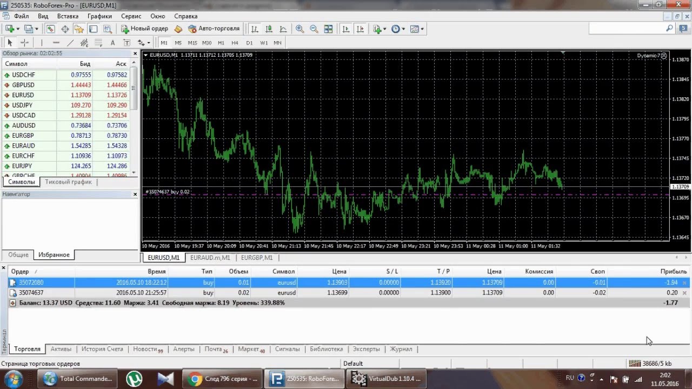Expand templates dropdown arrow
Image resolution: width=692 pixels, height=389 pixels.
[422, 29]
